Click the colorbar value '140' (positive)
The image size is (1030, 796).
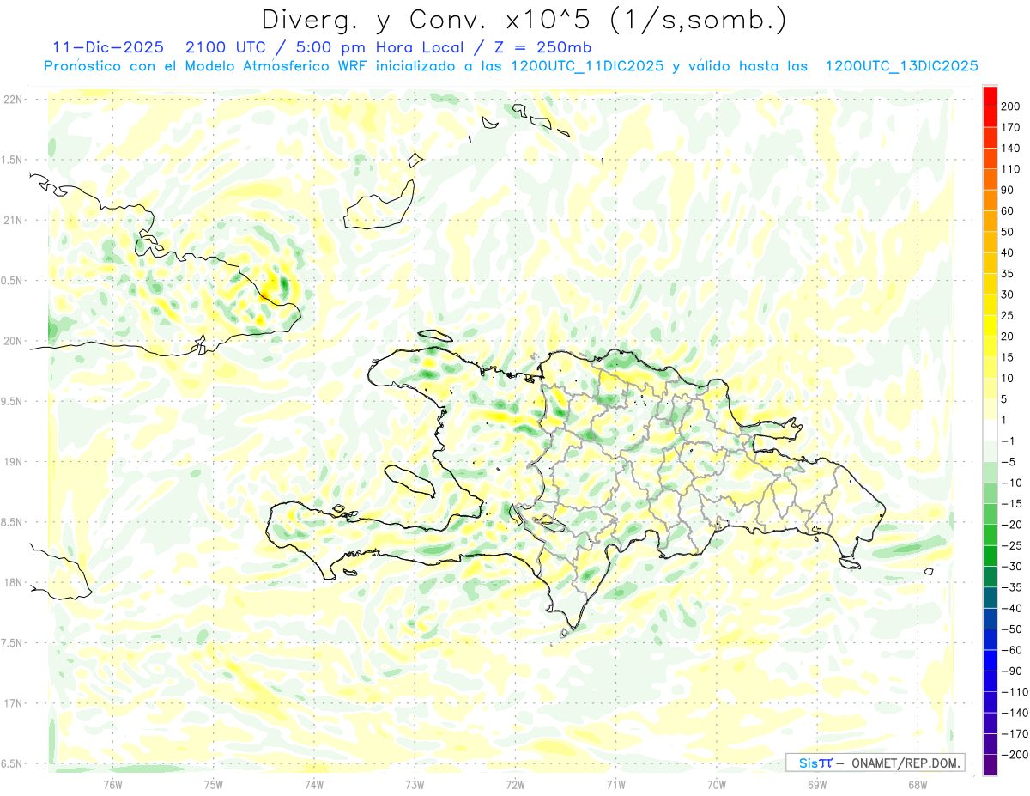[x=1010, y=148]
